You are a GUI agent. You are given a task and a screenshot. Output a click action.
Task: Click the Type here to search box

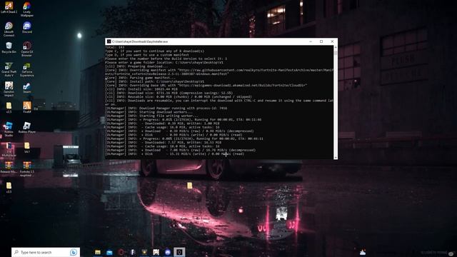click(x=46, y=252)
